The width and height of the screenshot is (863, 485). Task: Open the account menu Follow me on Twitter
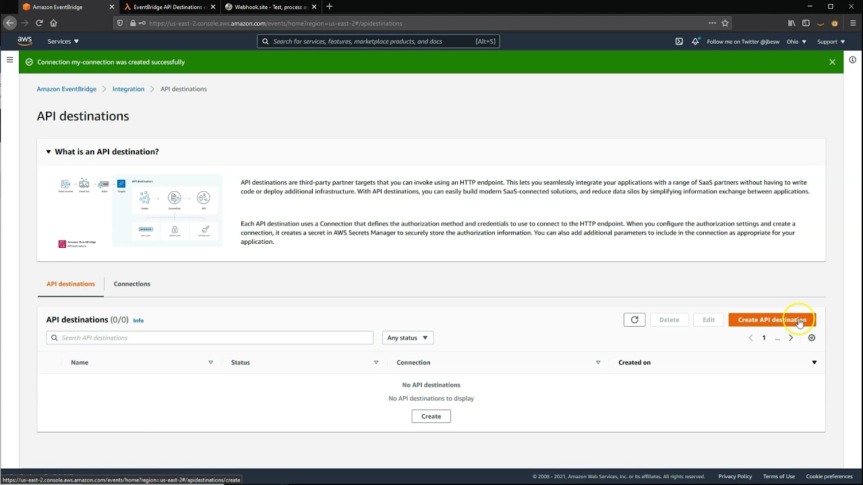pyautogui.click(x=743, y=42)
